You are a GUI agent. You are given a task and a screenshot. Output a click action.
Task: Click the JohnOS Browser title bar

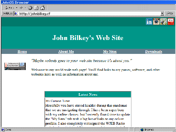pyautogui.click(x=88, y=2)
